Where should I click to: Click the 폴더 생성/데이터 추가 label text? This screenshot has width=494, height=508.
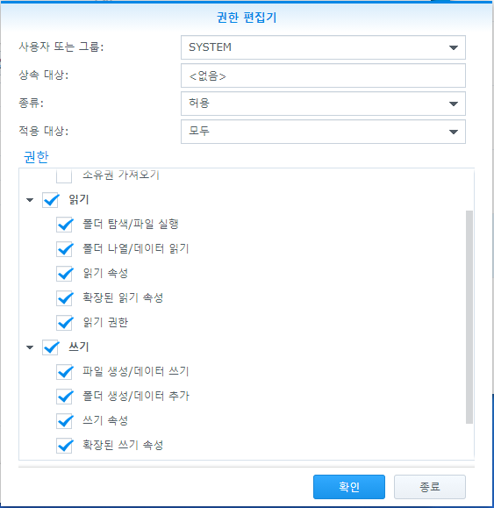coord(136,396)
